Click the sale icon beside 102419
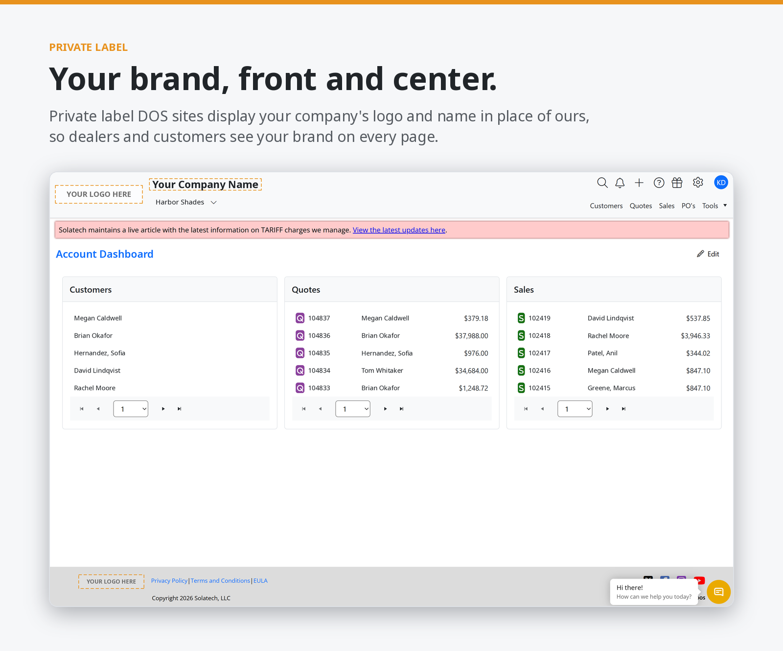 [x=521, y=318]
